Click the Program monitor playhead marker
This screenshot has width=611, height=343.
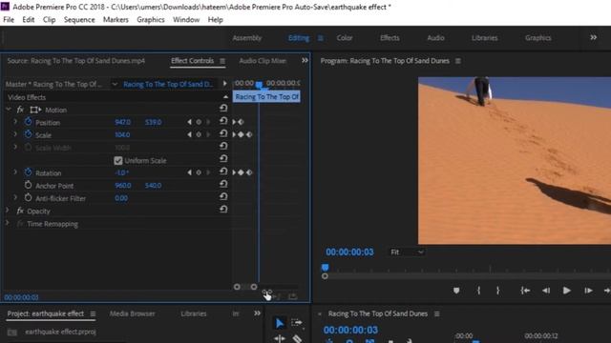(x=325, y=267)
